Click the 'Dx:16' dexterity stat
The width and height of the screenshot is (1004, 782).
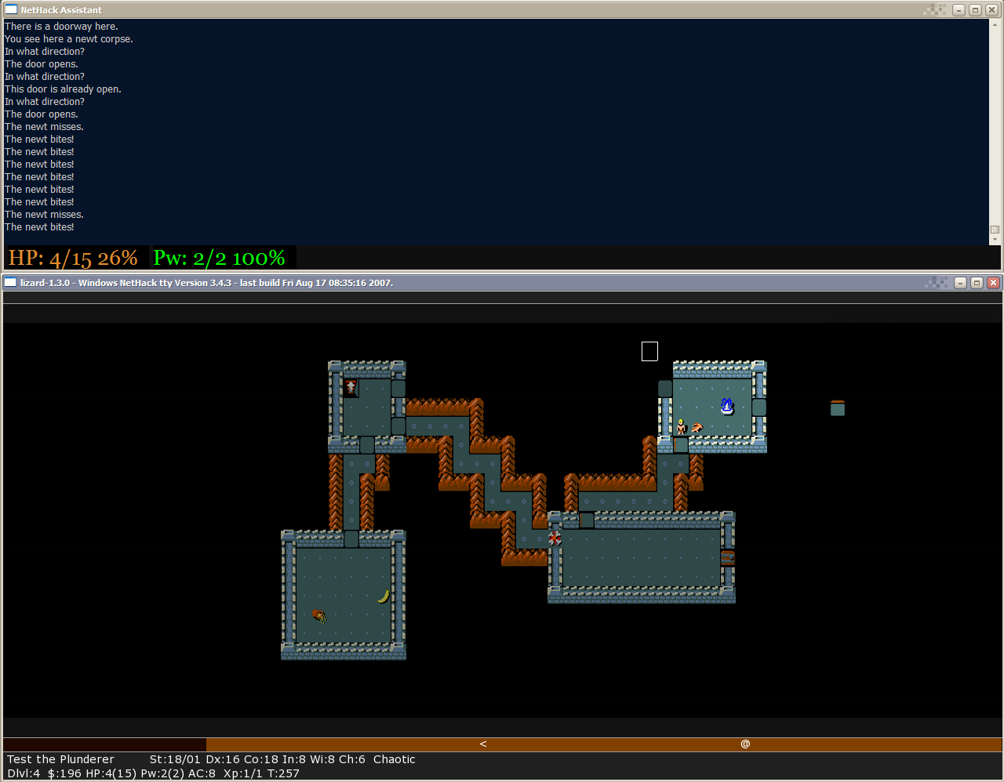click(223, 759)
